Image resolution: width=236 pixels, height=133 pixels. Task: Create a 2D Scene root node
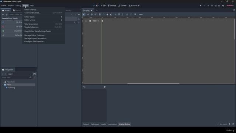(12, 22)
